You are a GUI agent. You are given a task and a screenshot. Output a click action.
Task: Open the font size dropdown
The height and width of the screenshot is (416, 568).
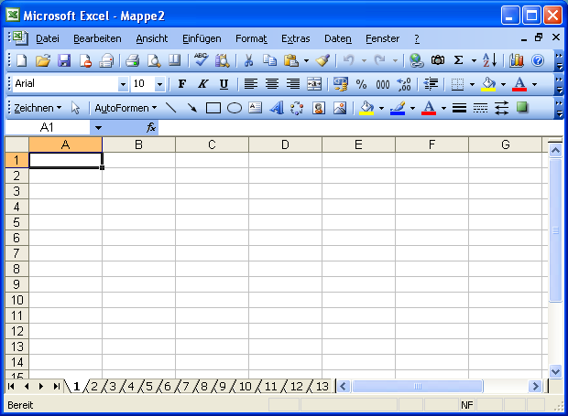pos(159,84)
